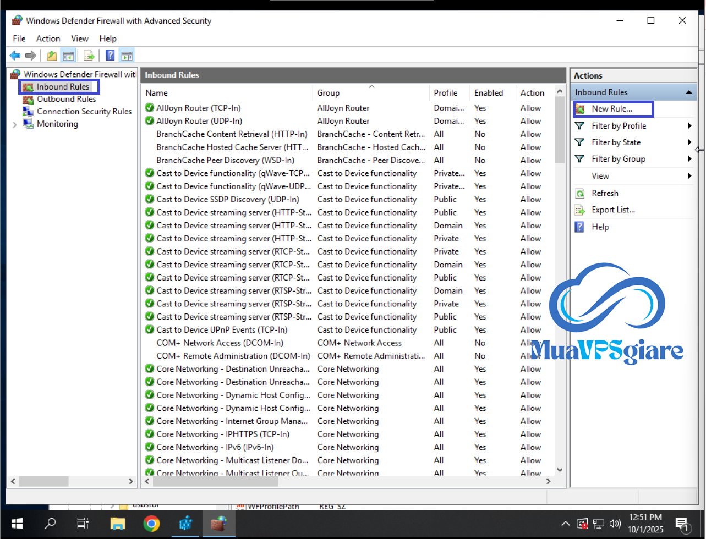Screen dimensions: 706x539
Task: Click the Refresh icon in Actions pane
Action: (579, 193)
